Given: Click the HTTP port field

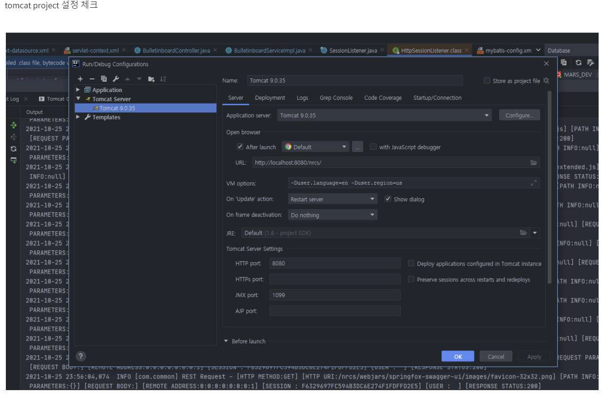Looking at the screenshot, I should [x=335, y=263].
